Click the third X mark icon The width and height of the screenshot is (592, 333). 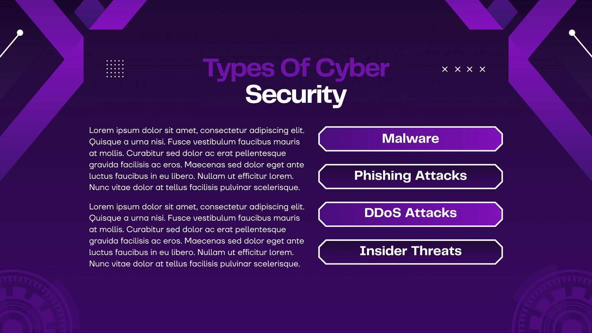pyautogui.click(x=470, y=69)
